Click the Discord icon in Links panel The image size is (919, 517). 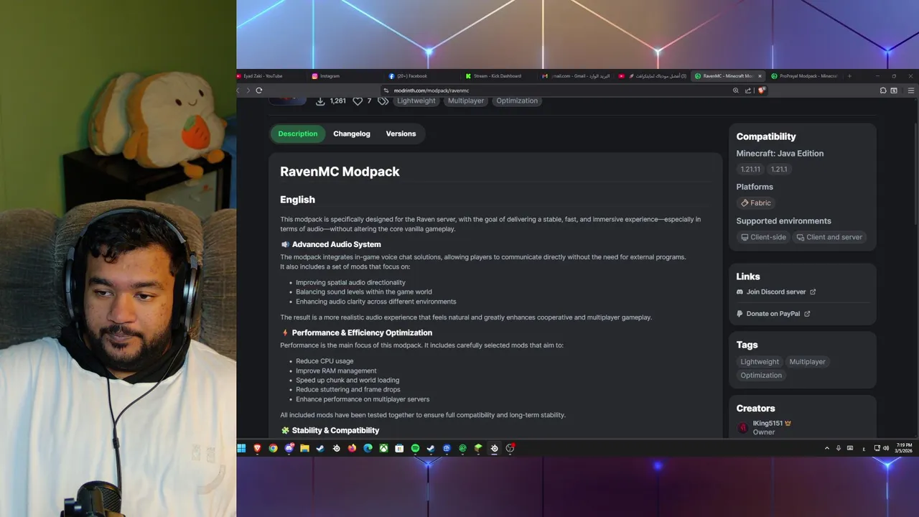(x=740, y=292)
